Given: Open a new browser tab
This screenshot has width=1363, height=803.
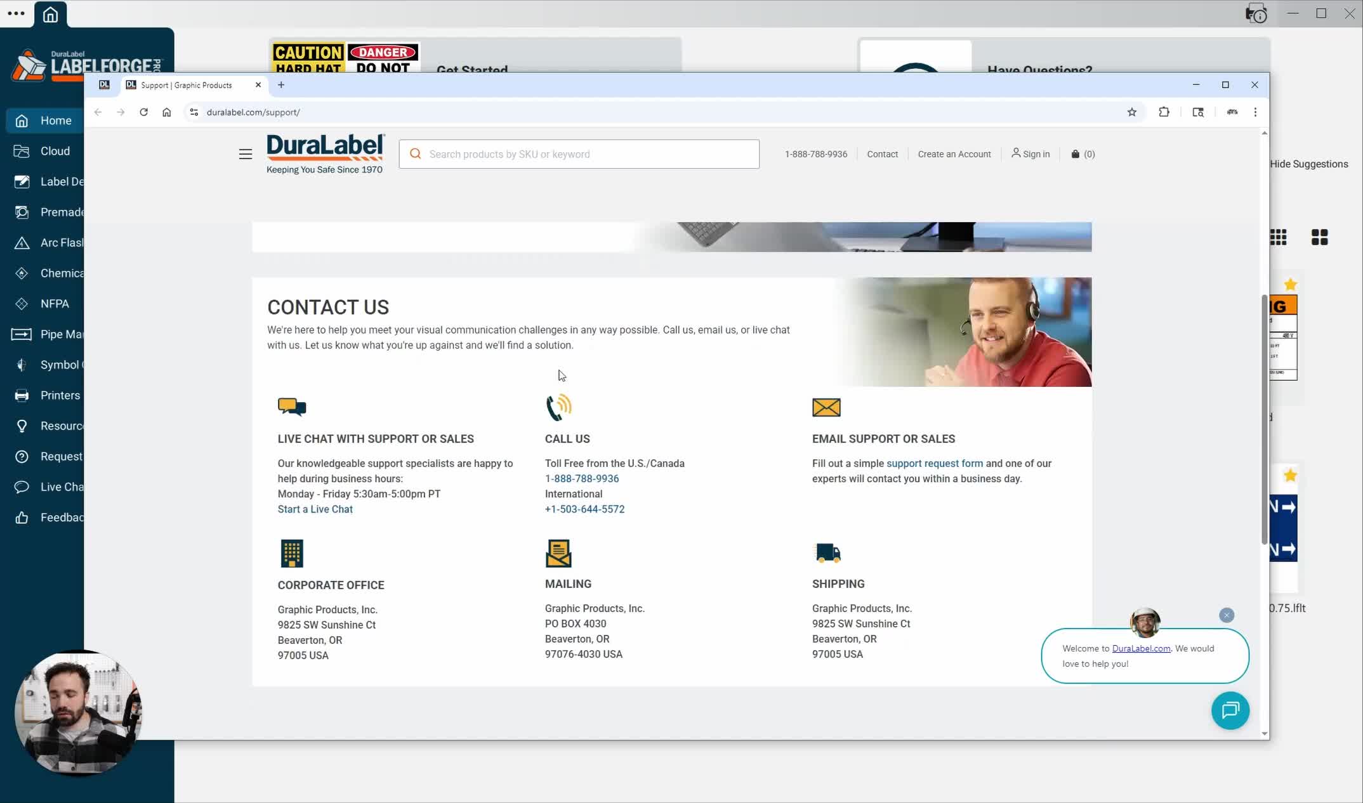Looking at the screenshot, I should pyautogui.click(x=281, y=85).
